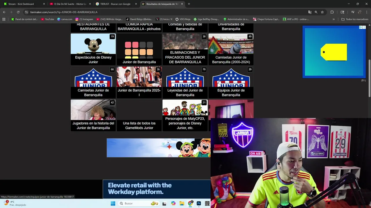This screenshot has width=371, height=208.
Task: Open the Chrome extensions puzzle icon
Action: 332,12
